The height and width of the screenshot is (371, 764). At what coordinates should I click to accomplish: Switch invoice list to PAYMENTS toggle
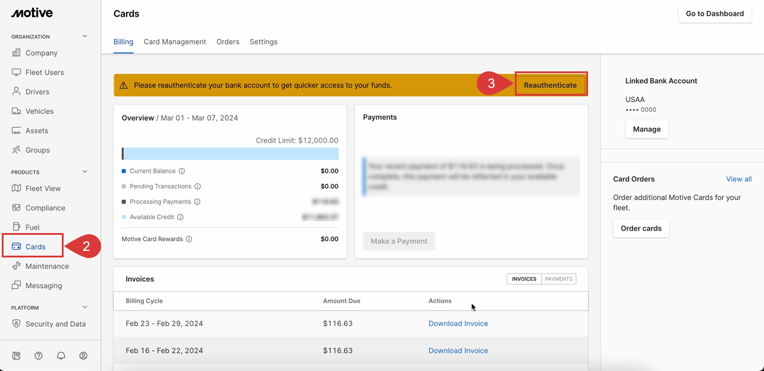tap(558, 279)
